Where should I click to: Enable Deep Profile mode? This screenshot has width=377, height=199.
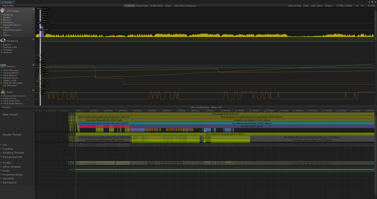pos(143,6)
